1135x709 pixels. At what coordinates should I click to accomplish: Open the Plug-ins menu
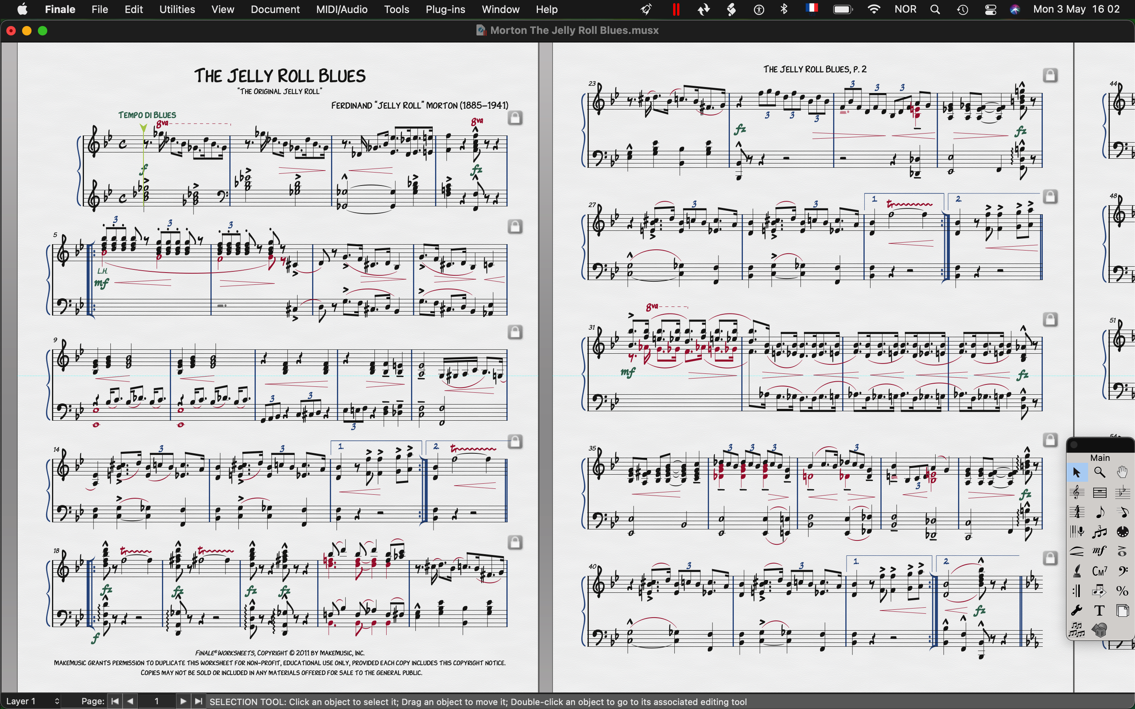446,9
